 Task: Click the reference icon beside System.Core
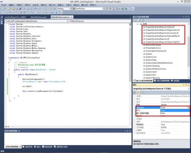pyautogui.click(x=144, y=57)
